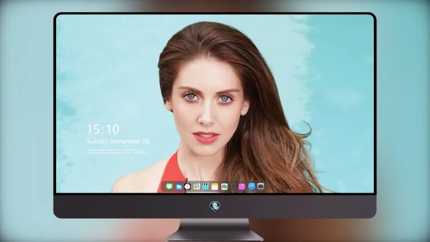Viewport: 430px width, 242px height.
Task: Open the Weather app in dock
Action: click(x=179, y=187)
